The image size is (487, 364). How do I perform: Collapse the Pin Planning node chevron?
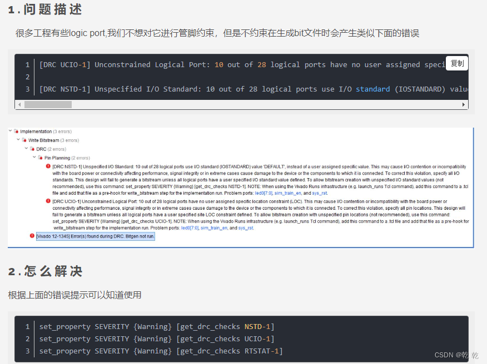point(34,157)
